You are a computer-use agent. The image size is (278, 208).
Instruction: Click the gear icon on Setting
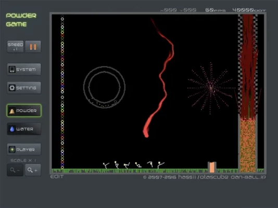point(12,88)
